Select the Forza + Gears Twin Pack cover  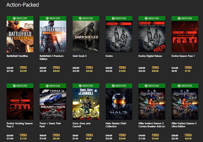click(53, 104)
